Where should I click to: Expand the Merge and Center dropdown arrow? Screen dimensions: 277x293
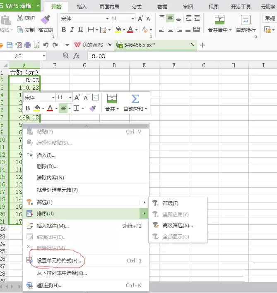coord(230,30)
